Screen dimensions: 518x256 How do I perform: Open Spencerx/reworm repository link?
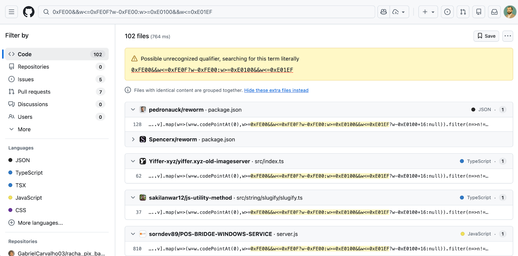[x=173, y=140]
